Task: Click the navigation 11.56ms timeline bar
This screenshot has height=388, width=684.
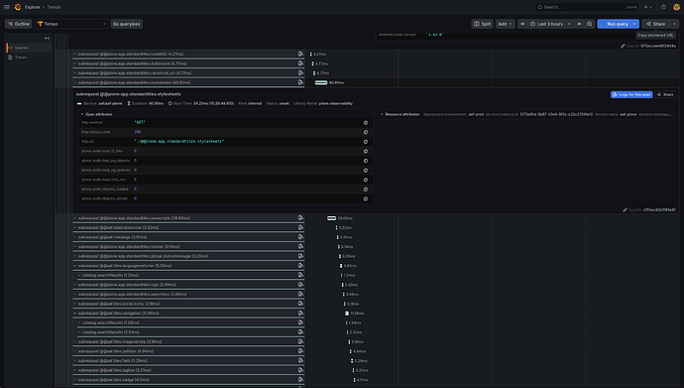Action: [347, 314]
